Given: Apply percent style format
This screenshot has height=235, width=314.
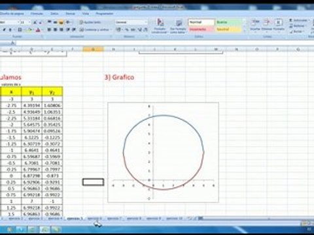Looking at the screenshot, I should point(127,29).
